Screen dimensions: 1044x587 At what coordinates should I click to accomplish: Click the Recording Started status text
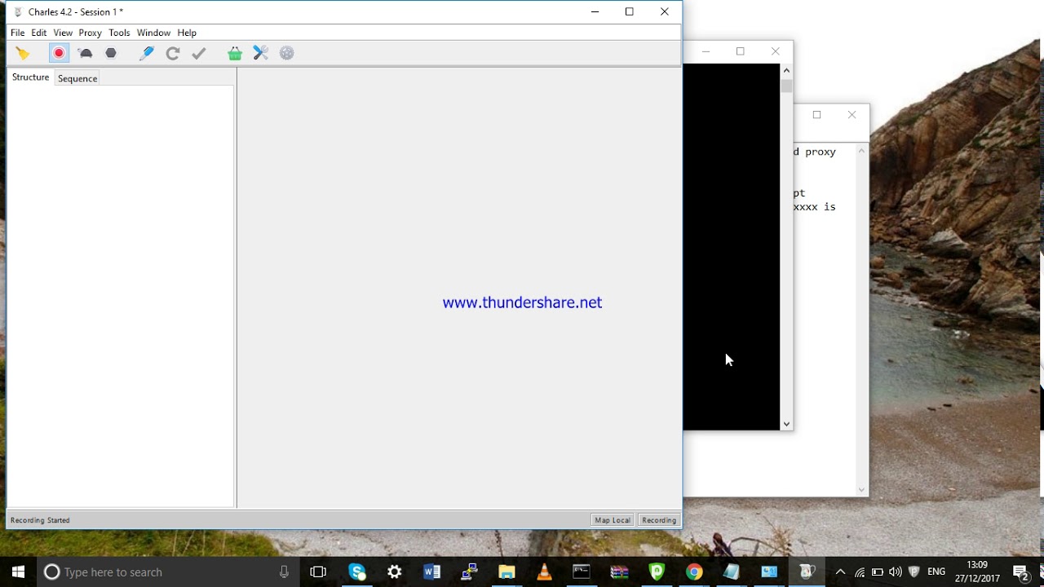(x=40, y=520)
